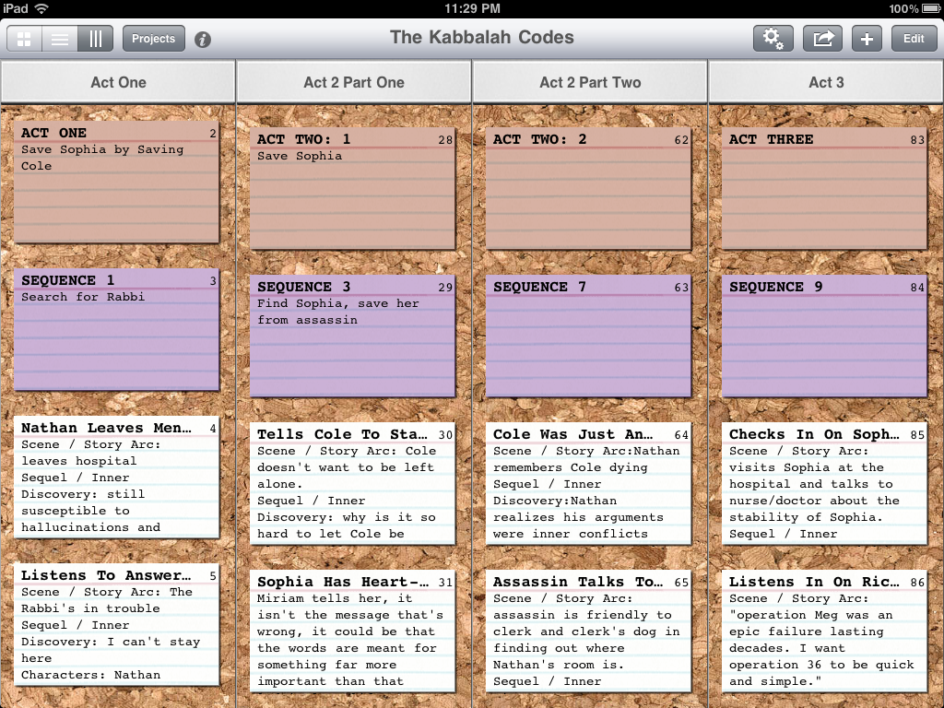The height and width of the screenshot is (708, 944).
Task: Open the Listens In On Ric… card
Action: pos(824,631)
